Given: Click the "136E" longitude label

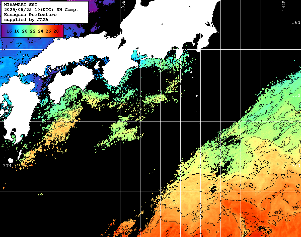Looking at the screenshot, I should click(123, 6).
